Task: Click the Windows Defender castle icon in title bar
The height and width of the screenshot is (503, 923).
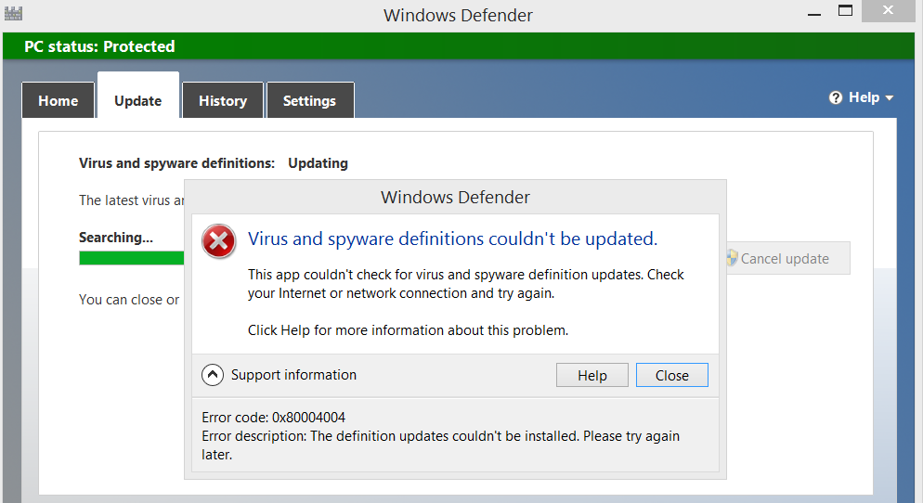Action: (13, 13)
